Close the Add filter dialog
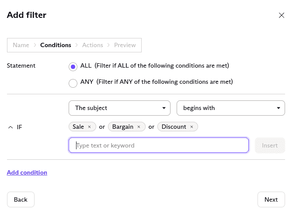The width and height of the screenshot is (296, 213). tap(282, 15)
